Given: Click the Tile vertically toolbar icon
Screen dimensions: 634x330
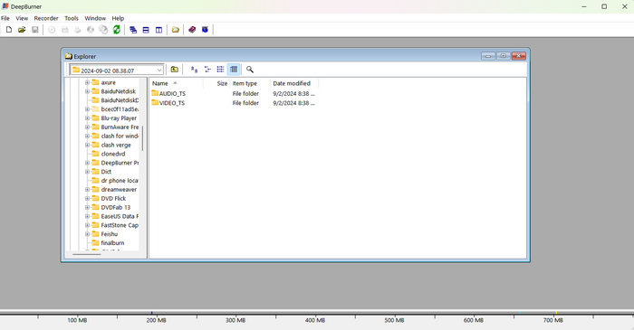Looking at the screenshot, I should (x=158, y=30).
